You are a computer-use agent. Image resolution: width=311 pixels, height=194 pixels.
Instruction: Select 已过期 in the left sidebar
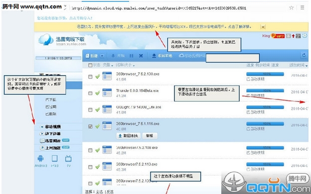(51, 106)
